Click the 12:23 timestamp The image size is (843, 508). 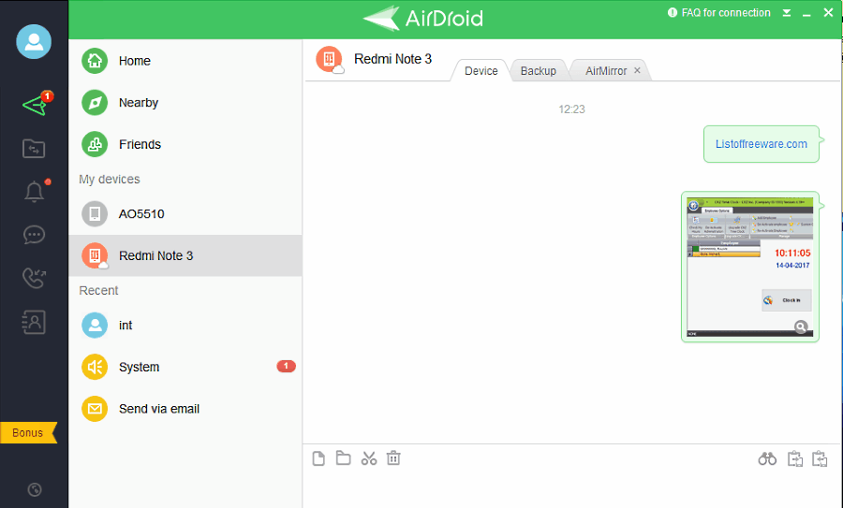571,109
